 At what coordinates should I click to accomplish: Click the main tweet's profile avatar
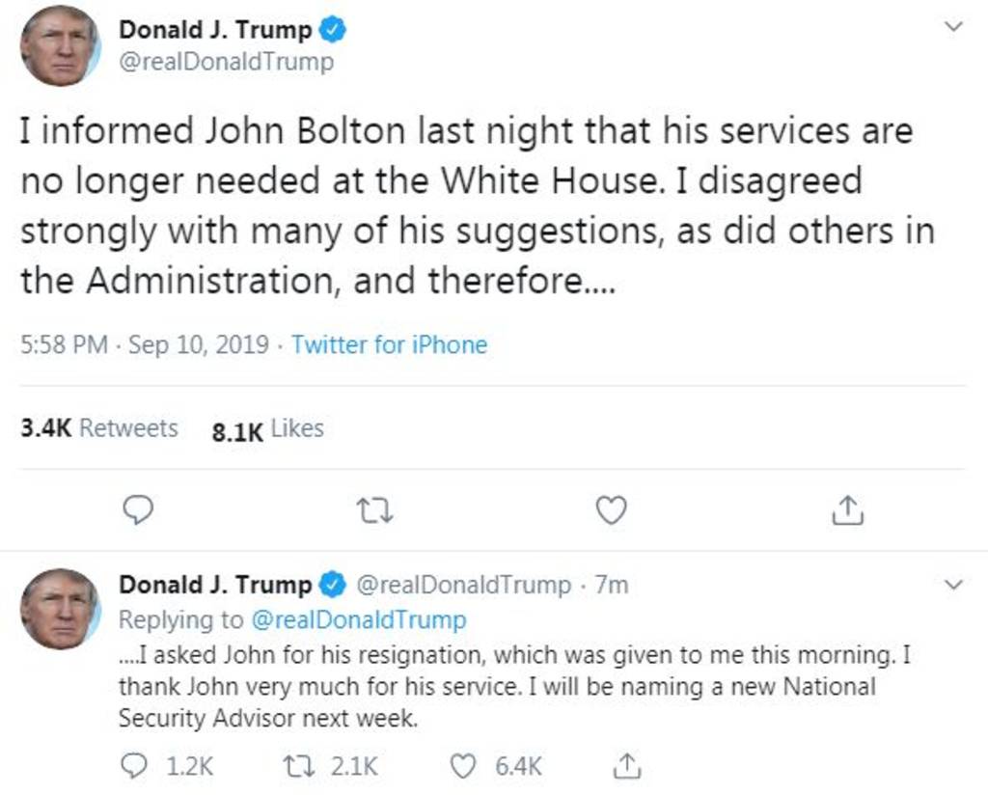point(60,45)
